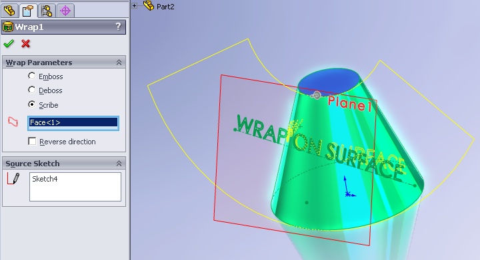Open the ConfigurationManager tab

[47, 11]
